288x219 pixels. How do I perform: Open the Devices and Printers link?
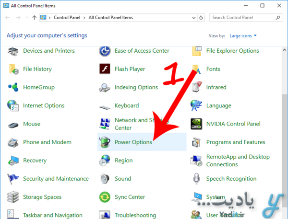click(49, 51)
